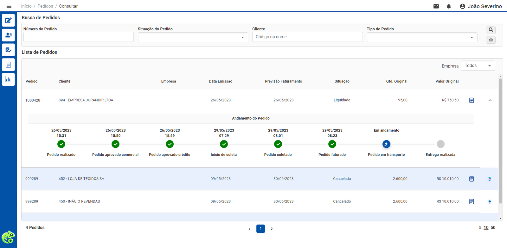Open Situação do Pedido dropdown
Image resolution: width=507 pixels, height=248 pixels.
point(193,37)
